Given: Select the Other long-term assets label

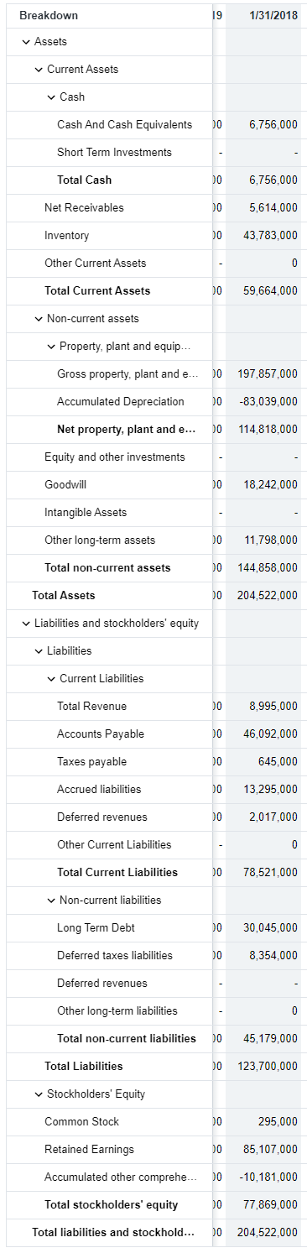Looking at the screenshot, I should click(x=100, y=540).
